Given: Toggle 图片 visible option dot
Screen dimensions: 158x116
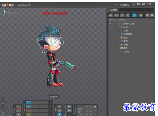Looking at the screenshot, I should pos(91,112).
